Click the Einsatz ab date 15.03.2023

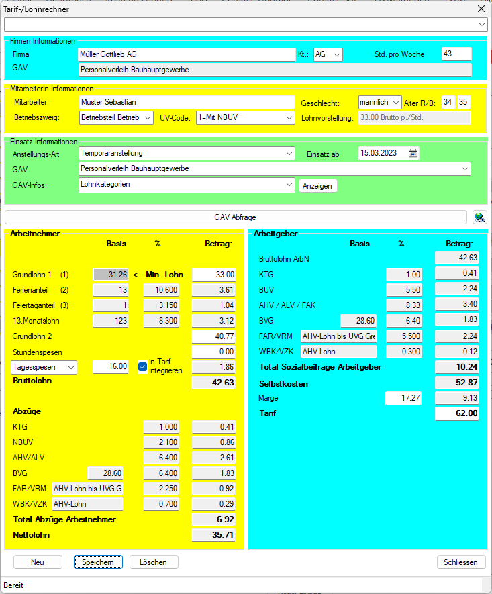[379, 153]
